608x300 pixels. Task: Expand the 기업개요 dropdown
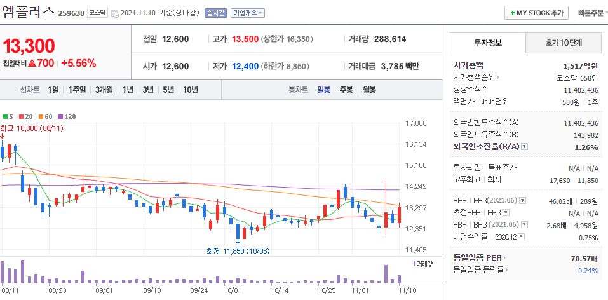[x=248, y=13]
